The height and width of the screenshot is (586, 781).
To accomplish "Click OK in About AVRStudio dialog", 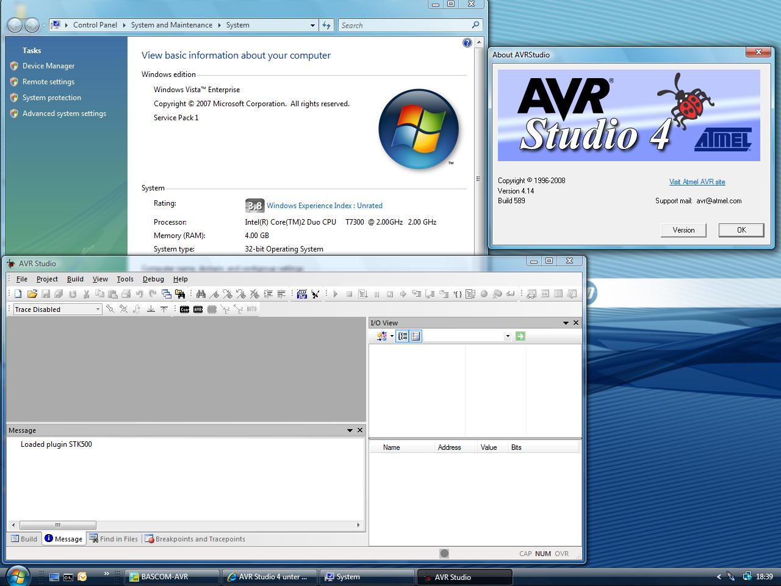I will pyautogui.click(x=741, y=230).
